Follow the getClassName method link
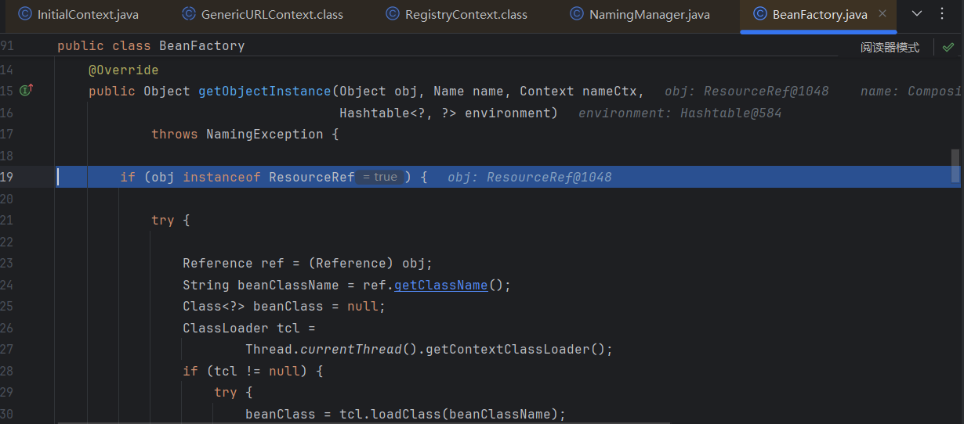 click(x=440, y=285)
